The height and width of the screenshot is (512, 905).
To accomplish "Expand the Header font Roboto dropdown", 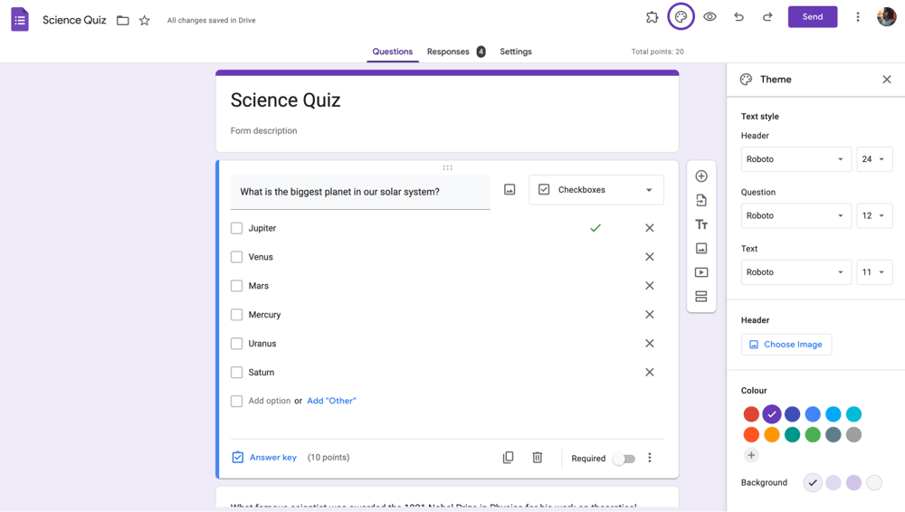I will [x=795, y=159].
